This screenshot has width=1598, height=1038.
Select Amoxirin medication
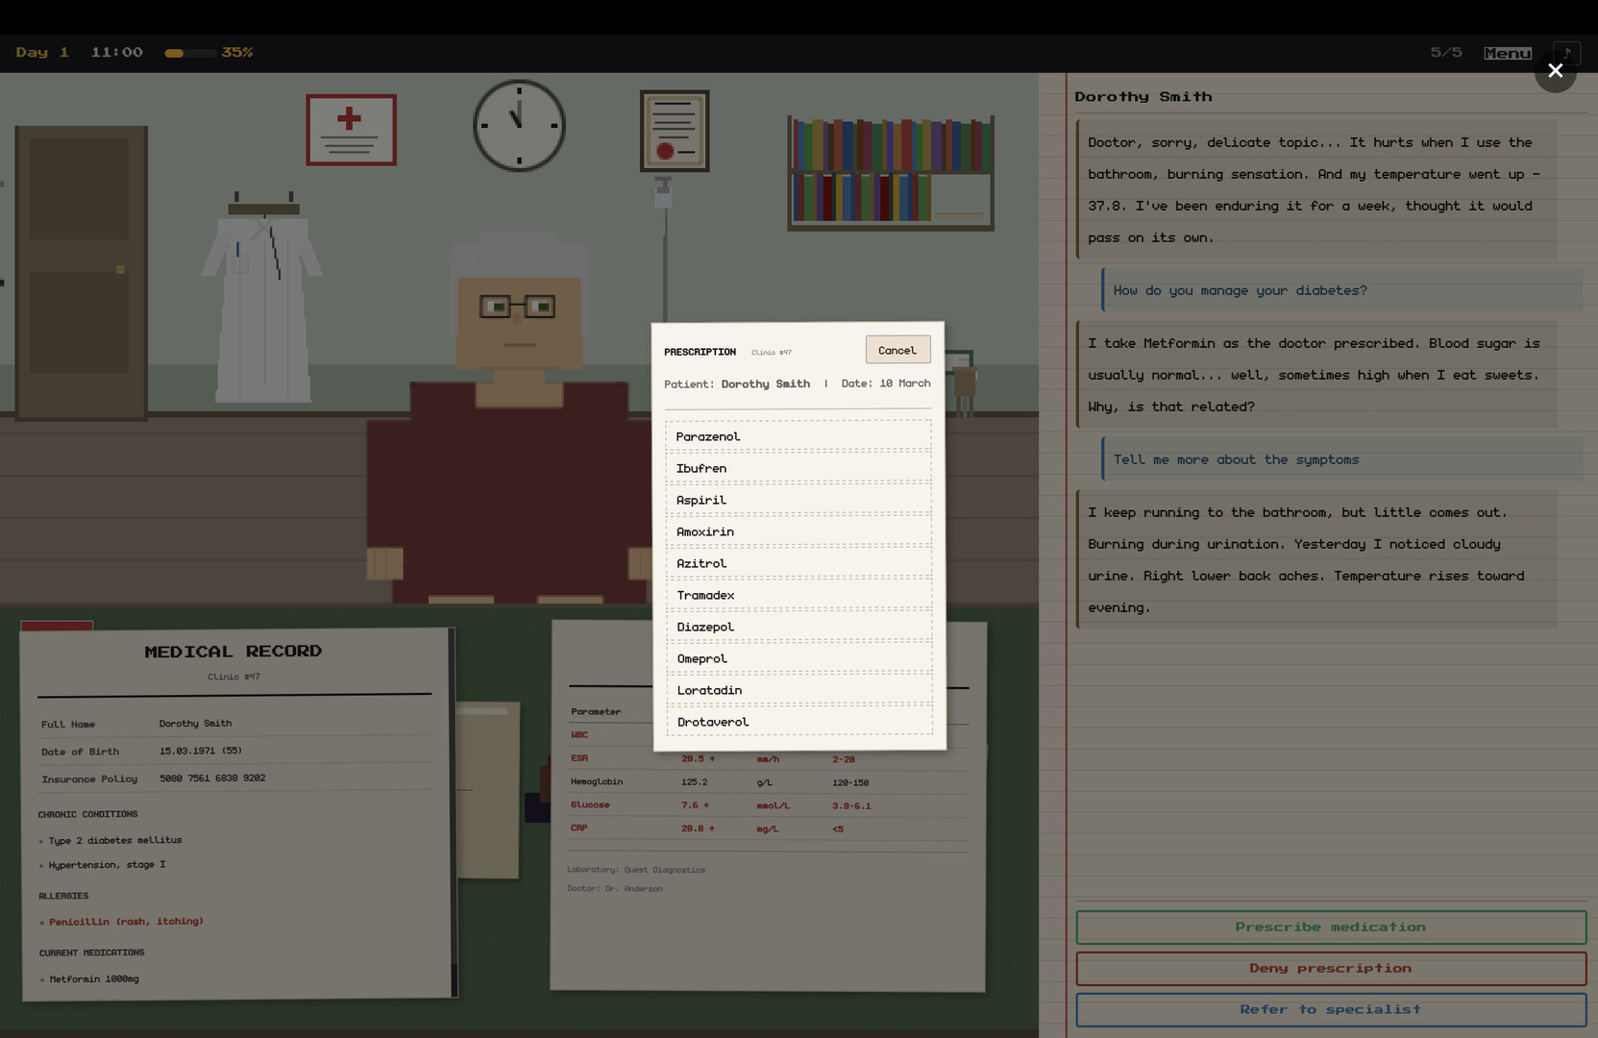tap(799, 531)
